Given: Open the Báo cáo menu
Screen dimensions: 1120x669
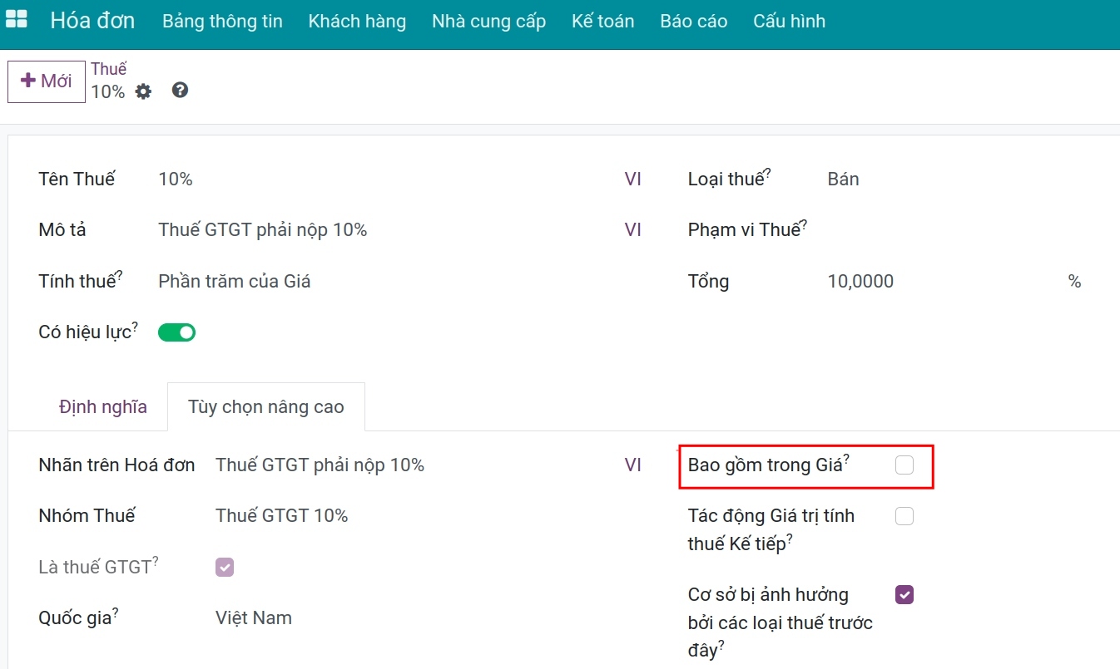Looking at the screenshot, I should click(693, 22).
